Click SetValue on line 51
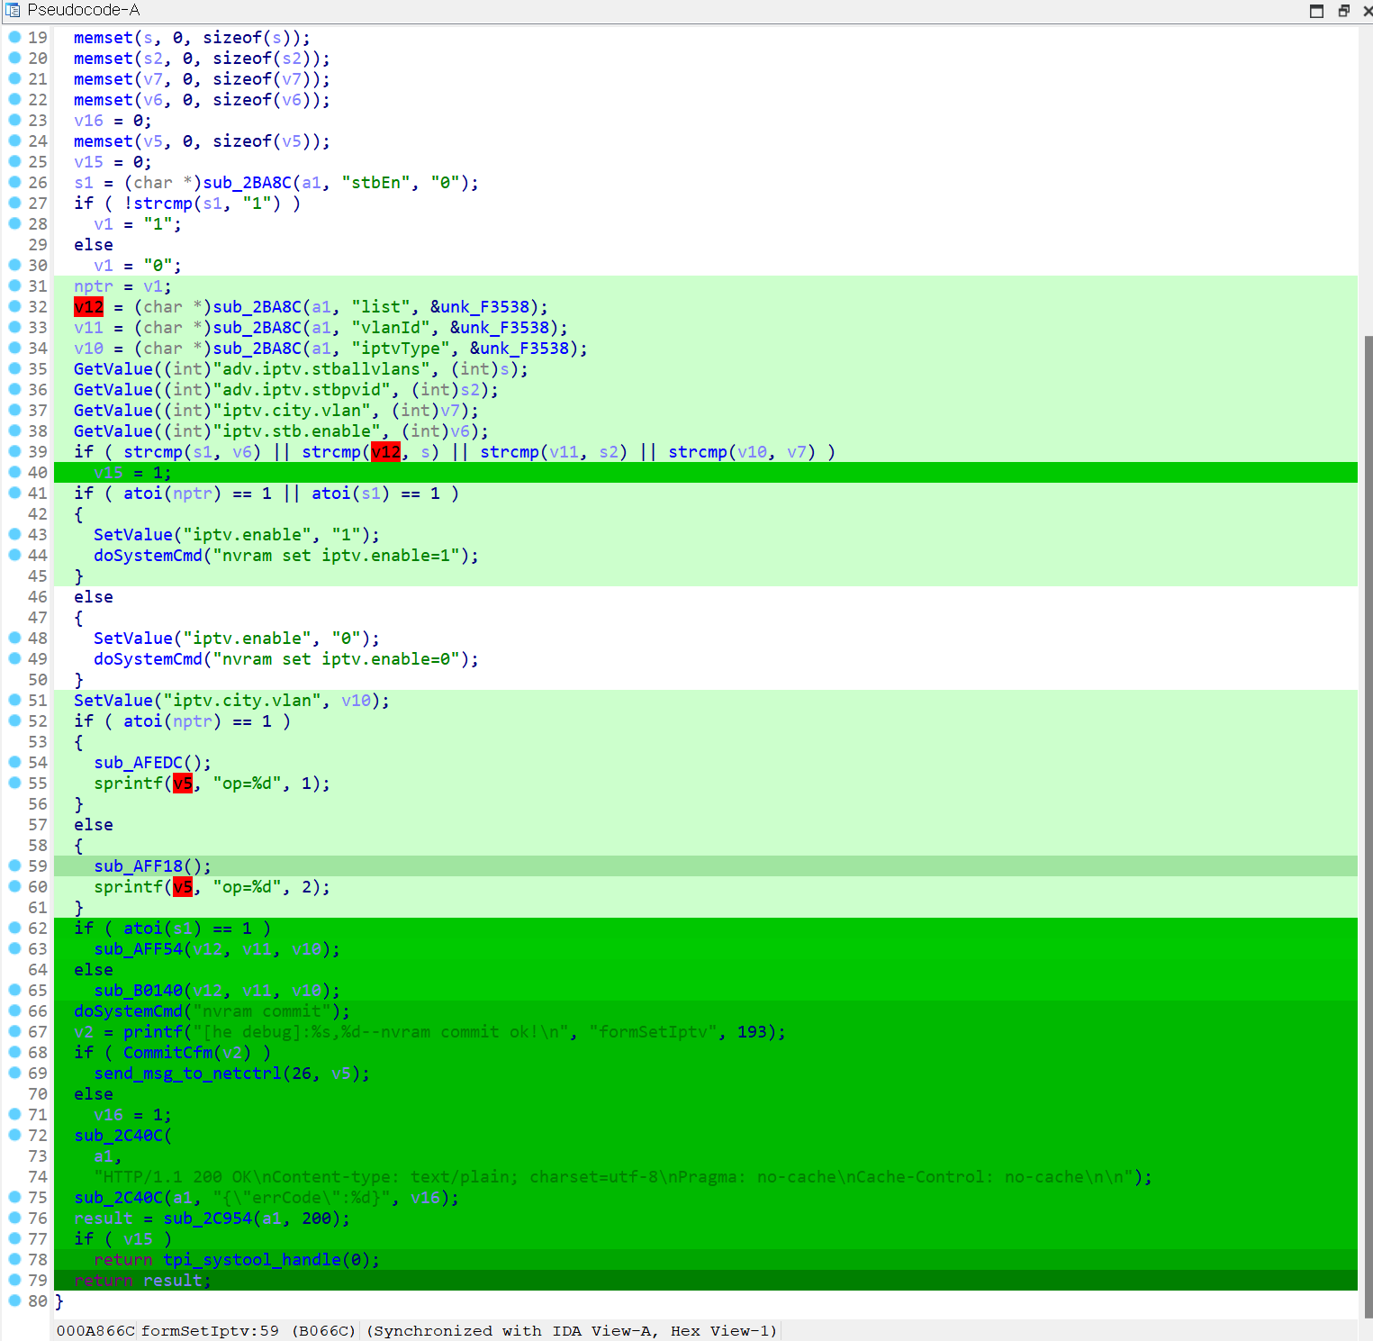This screenshot has height=1341, width=1373. coord(113,701)
